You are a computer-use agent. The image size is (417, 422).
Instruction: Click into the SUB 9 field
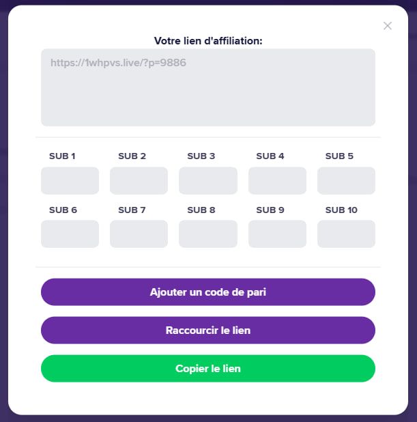277,234
